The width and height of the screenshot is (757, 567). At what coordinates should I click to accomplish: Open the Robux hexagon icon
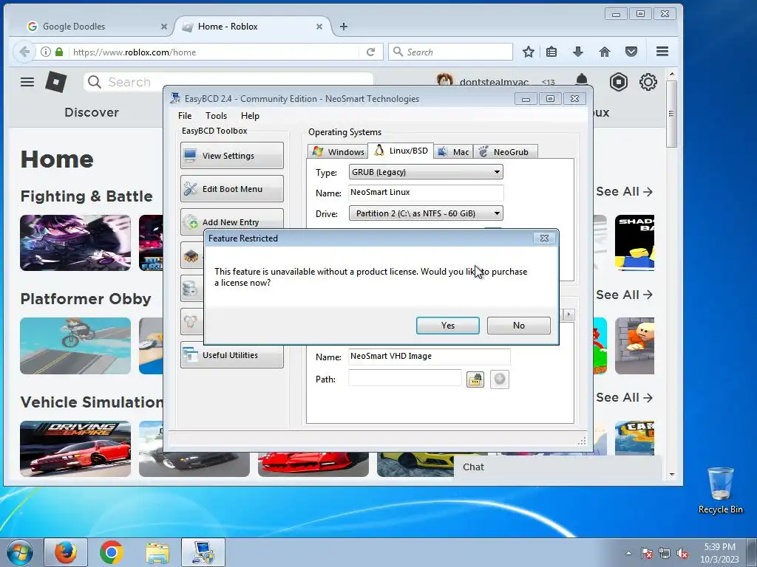tap(619, 83)
